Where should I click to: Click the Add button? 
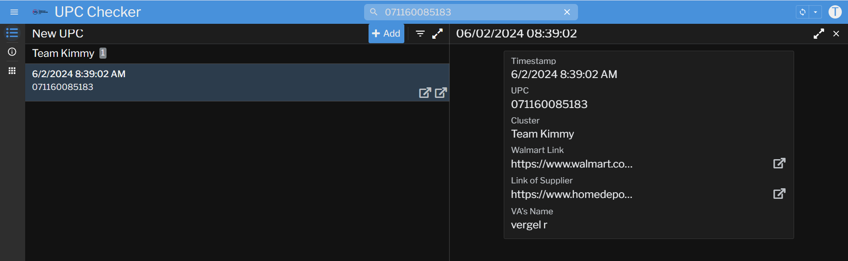386,34
